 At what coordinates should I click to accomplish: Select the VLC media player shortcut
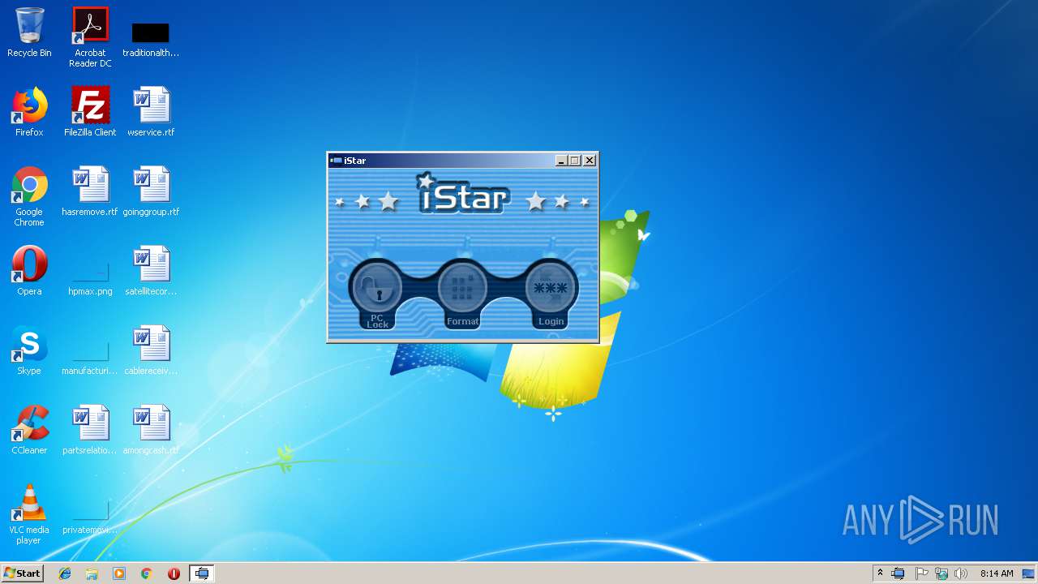29,515
